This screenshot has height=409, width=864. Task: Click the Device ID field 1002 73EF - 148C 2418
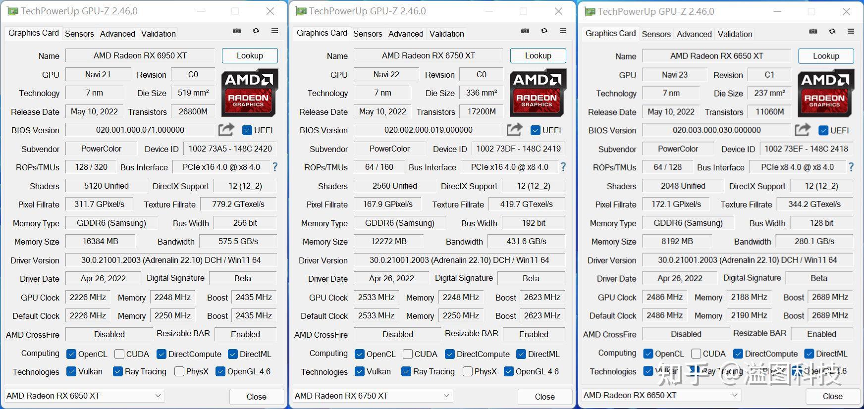coord(807,149)
